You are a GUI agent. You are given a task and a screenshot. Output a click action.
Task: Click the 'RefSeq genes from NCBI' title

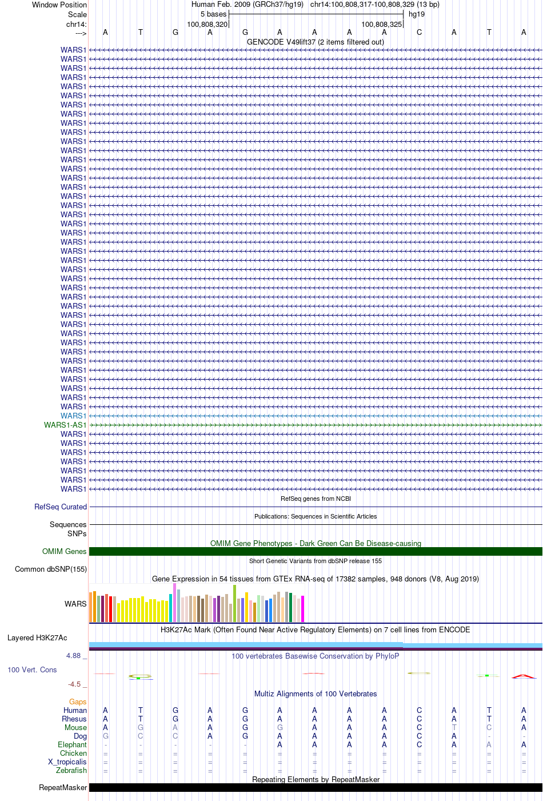coord(316,499)
